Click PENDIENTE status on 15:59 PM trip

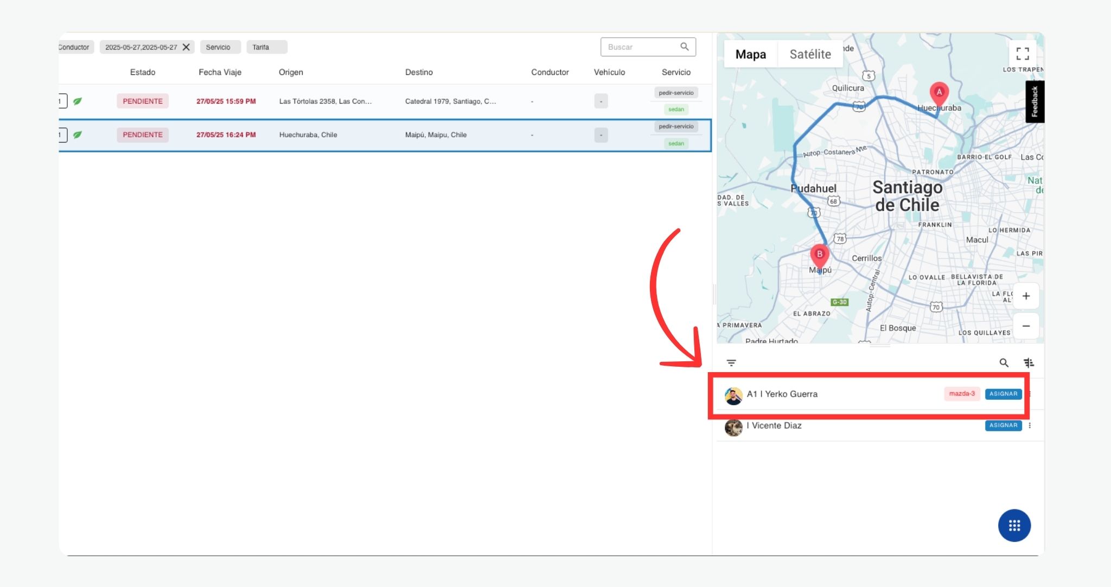point(143,101)
